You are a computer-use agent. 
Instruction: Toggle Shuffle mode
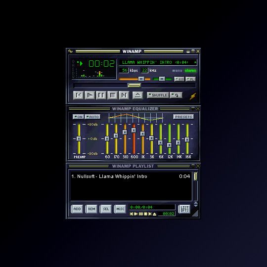click(158, 95)
